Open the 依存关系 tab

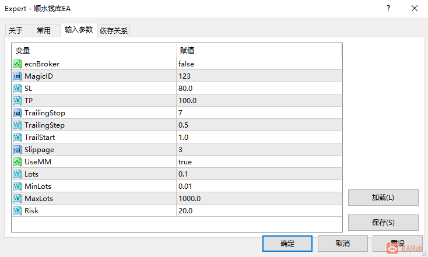114,30
